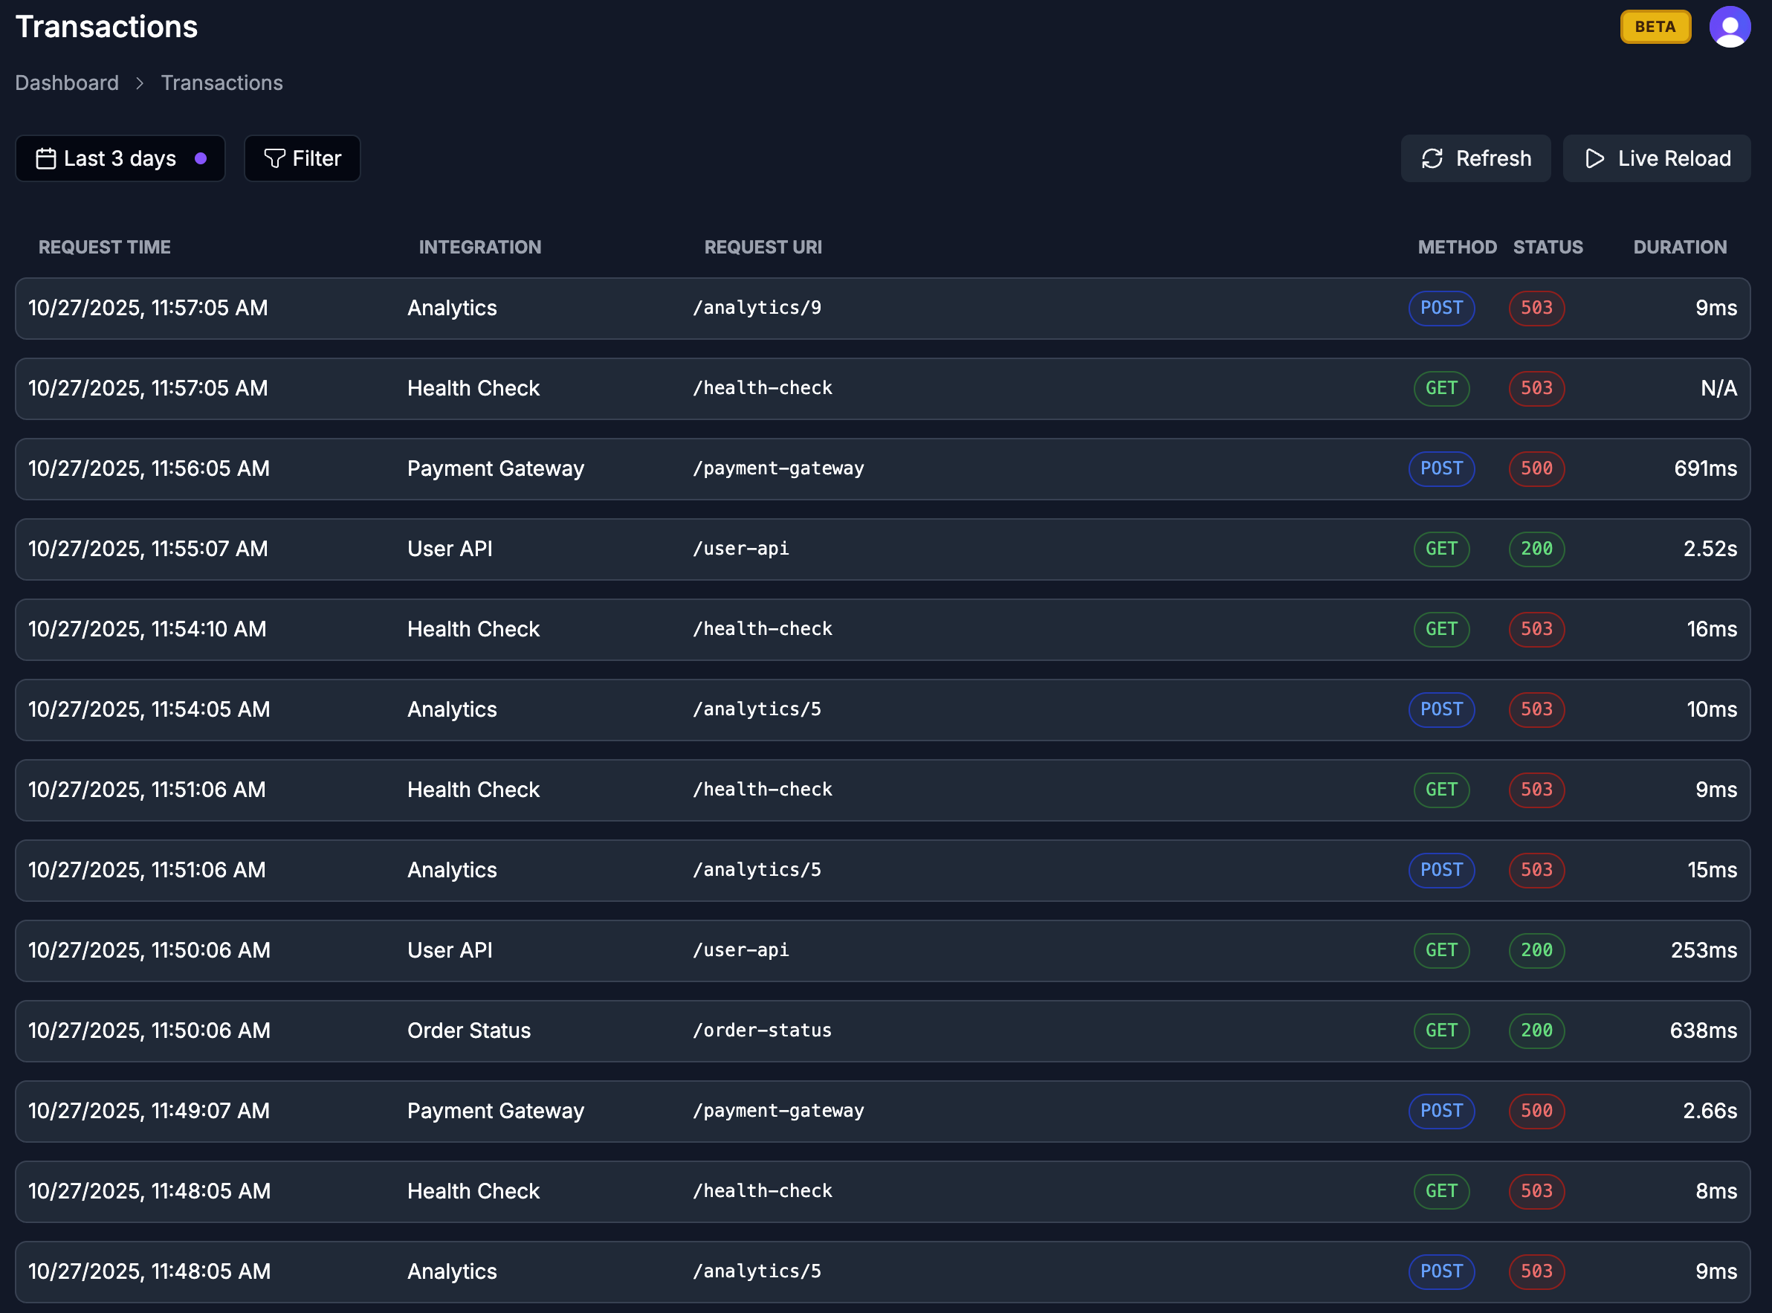This screenshot has width=1772, height=1313.
Task: Open the Last 3 days date dropdown
Action: [120, 159]
